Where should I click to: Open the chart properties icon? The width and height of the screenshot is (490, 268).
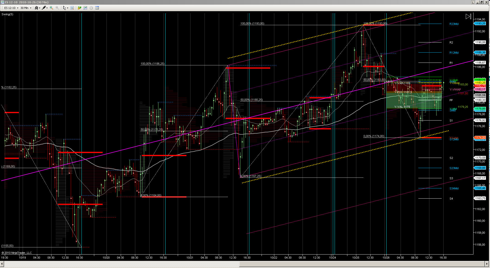(97, 8)
